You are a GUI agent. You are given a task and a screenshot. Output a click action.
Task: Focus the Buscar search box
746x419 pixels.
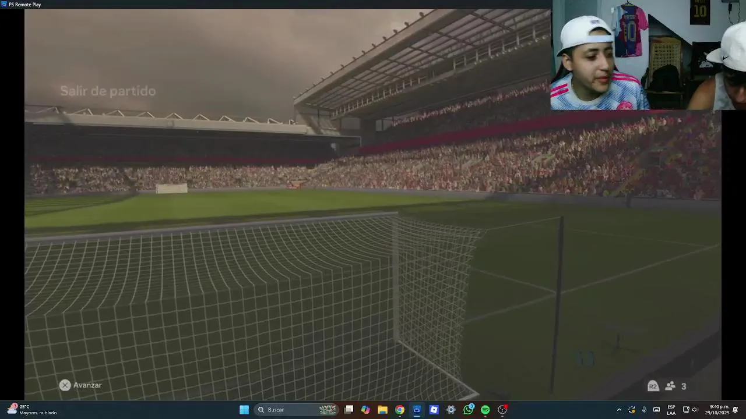coord(297,410)
